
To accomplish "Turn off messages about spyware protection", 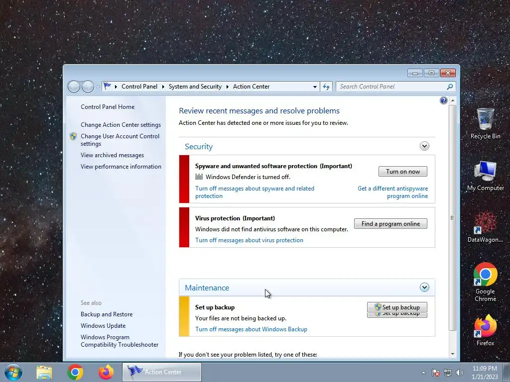I will click(255, 192).
